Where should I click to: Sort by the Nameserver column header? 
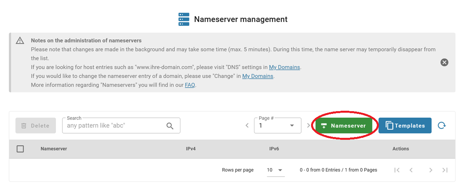[x=54, y=149]
